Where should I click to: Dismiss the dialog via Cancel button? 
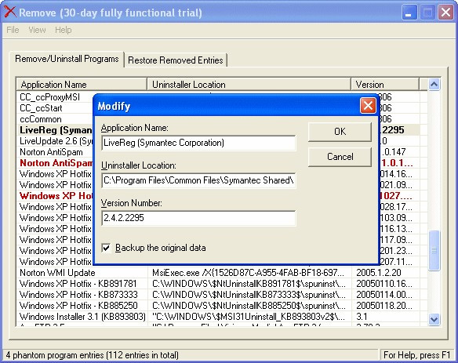[340, 157]
